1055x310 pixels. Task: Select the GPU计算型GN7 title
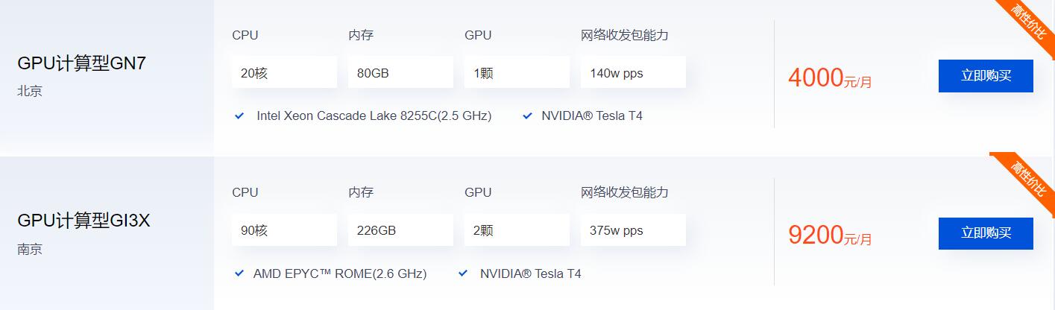(x=81, y=64)
